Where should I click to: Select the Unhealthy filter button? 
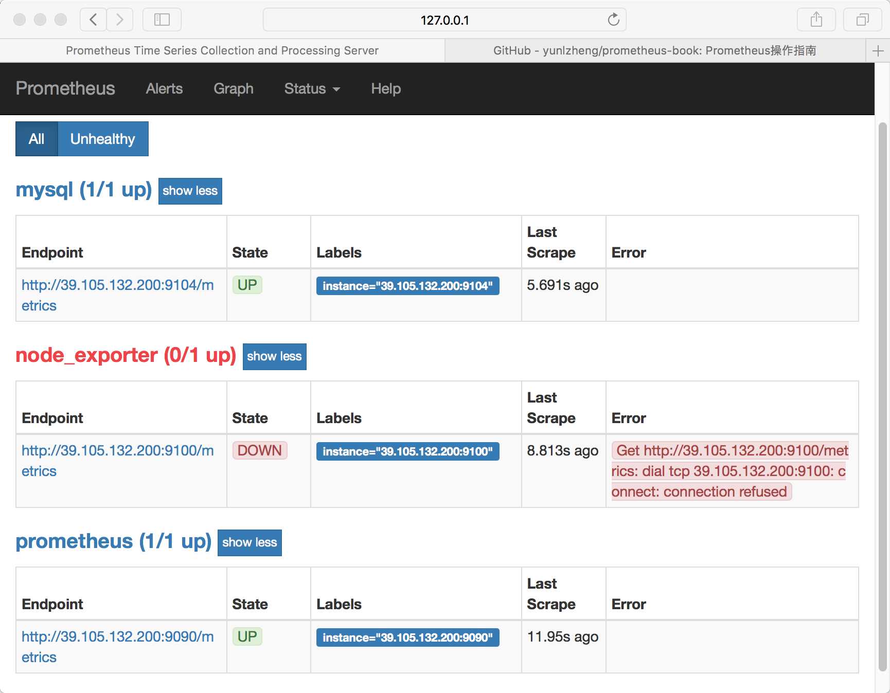coord(103,139)
